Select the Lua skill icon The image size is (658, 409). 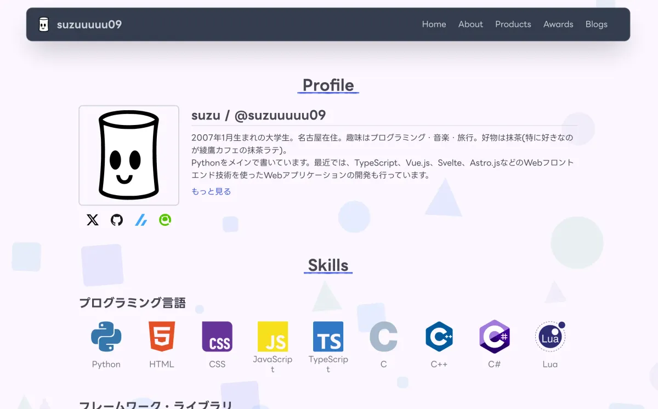click(549, 336)
